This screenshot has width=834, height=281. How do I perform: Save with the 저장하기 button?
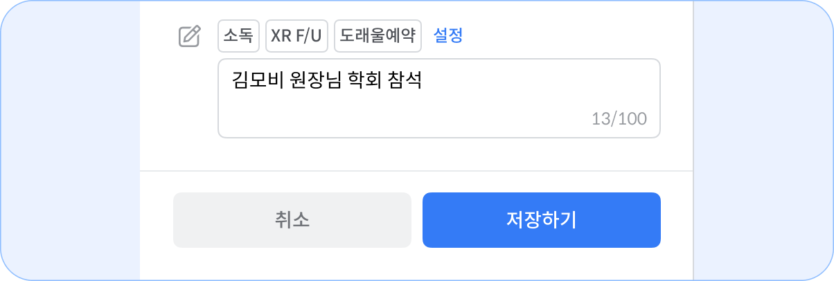pyautogui.click(x=542, y=220)
